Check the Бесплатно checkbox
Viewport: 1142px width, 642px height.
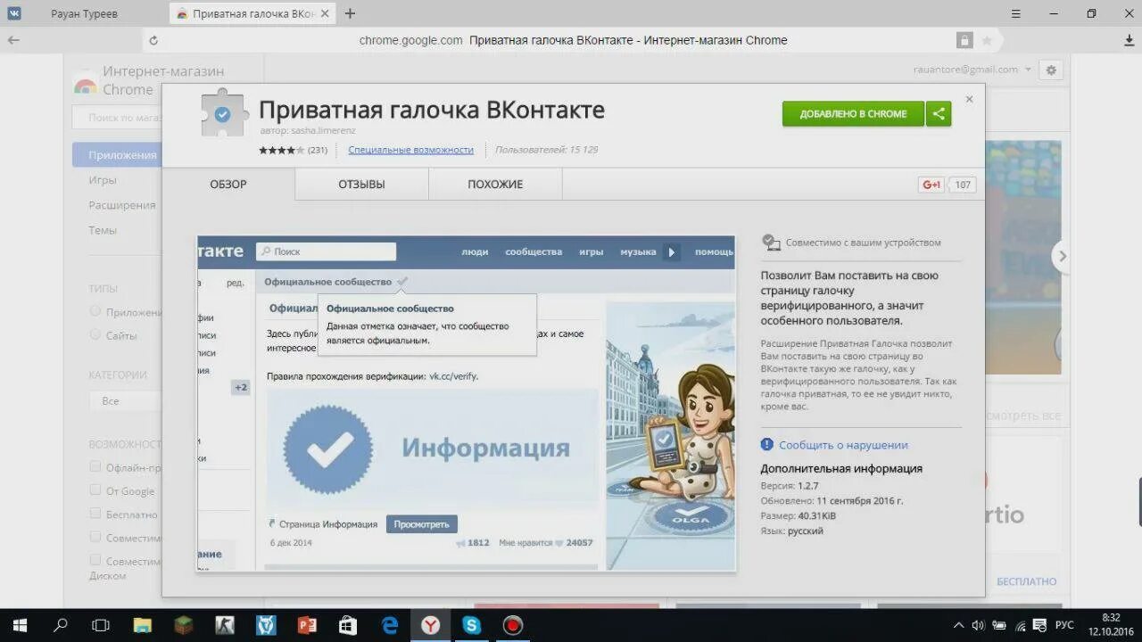[95, 514]
